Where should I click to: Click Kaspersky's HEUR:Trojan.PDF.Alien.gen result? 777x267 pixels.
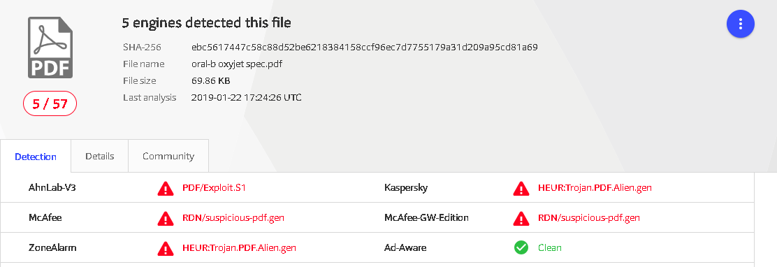pos(595,188)
